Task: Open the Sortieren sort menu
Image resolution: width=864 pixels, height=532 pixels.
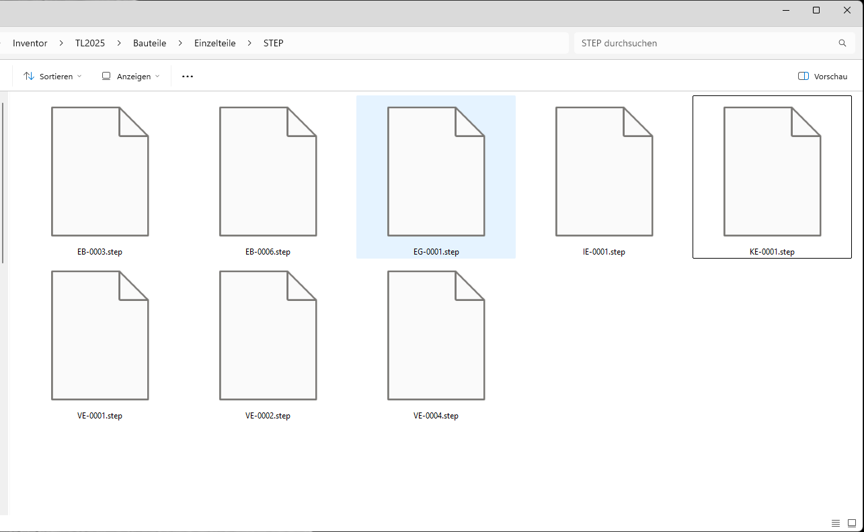Action: coord(52,77)
